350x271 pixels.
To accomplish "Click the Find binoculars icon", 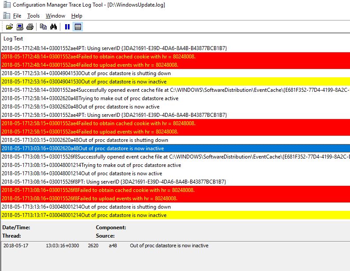I will 54,27.
